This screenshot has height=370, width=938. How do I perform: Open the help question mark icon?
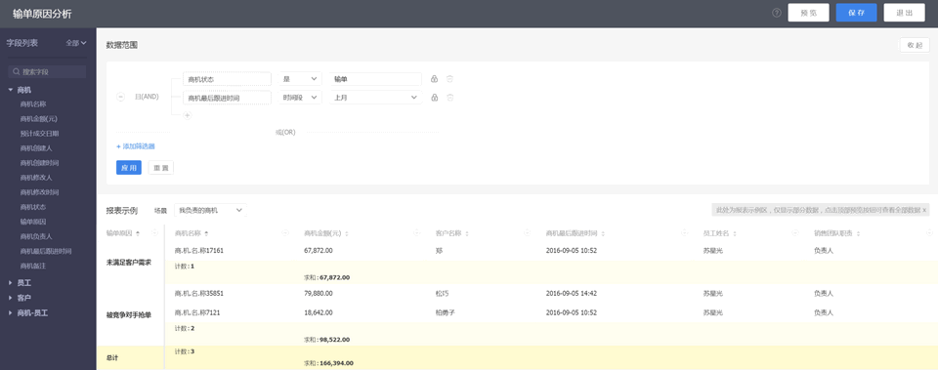point(777,13)
